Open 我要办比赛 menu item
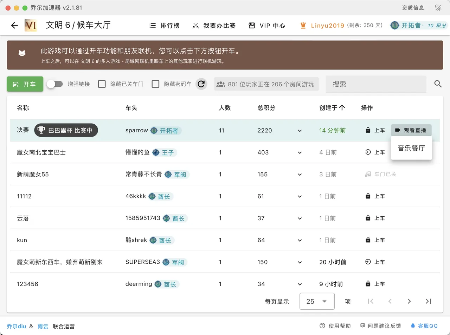This screenshot has width=450, height=335. (x=214, y=26)
